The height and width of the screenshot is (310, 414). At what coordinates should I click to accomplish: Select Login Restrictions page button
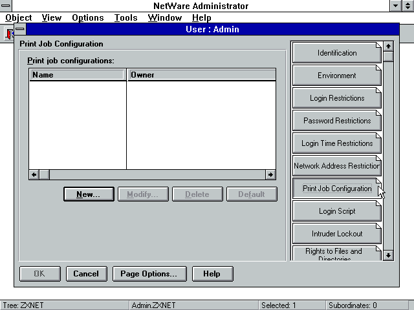[x=337, y=98]
